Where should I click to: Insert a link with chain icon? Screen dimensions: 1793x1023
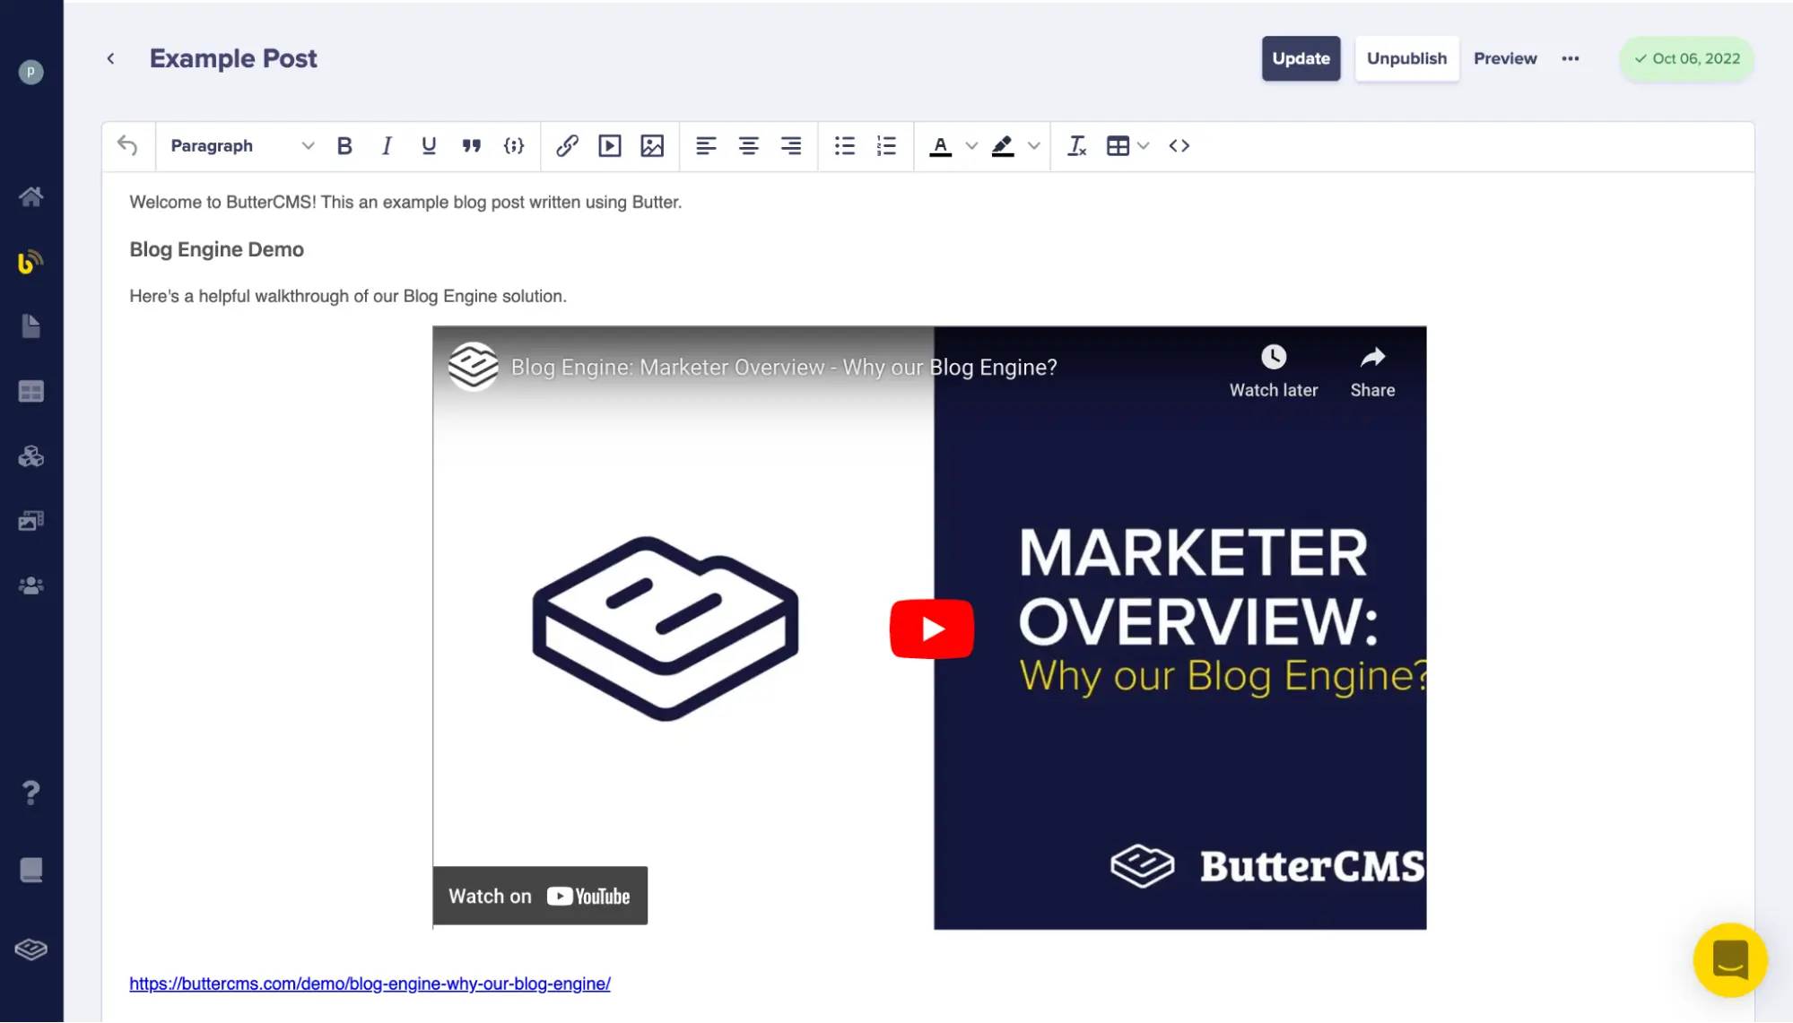(x=567, y=145)
